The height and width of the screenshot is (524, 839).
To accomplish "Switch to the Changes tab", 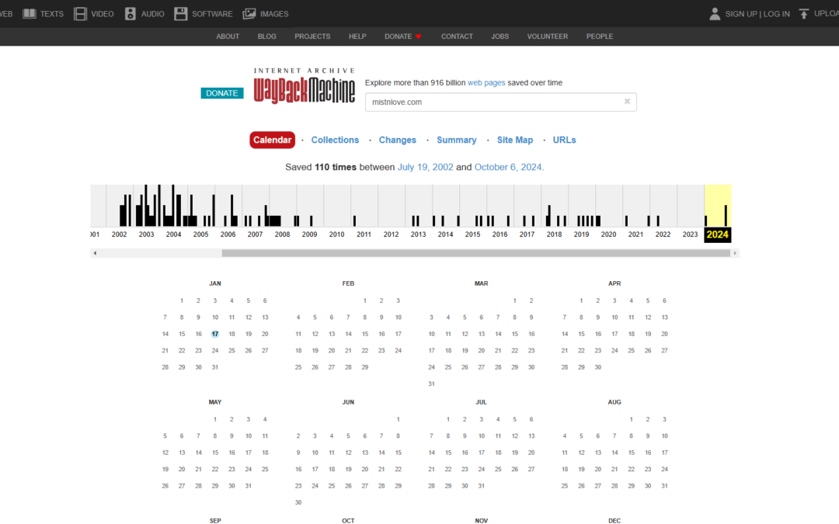I will point(397,140).
